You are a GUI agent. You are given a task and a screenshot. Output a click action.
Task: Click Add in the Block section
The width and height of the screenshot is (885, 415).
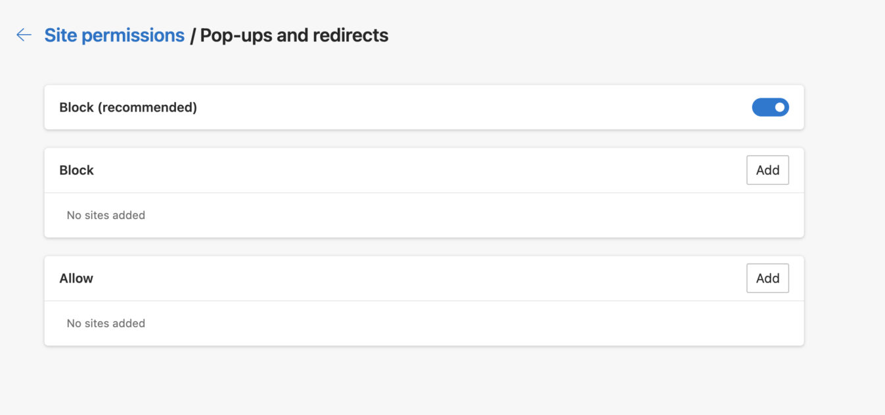click(x=767, y=170)
